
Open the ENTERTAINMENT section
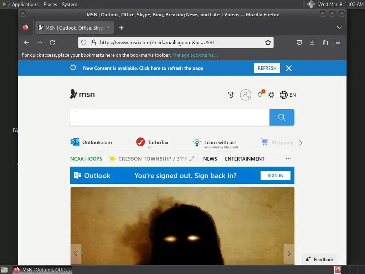[x=245, y=159]
